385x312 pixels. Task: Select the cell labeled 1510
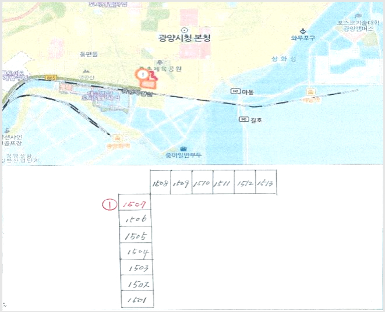coord(202,182)
